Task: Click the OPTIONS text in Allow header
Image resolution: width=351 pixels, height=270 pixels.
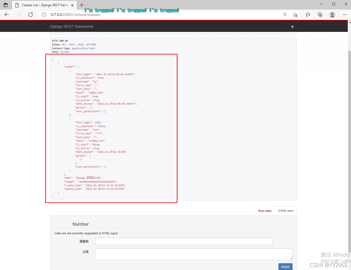Action: pyautogui.click(x=91, y=45)
